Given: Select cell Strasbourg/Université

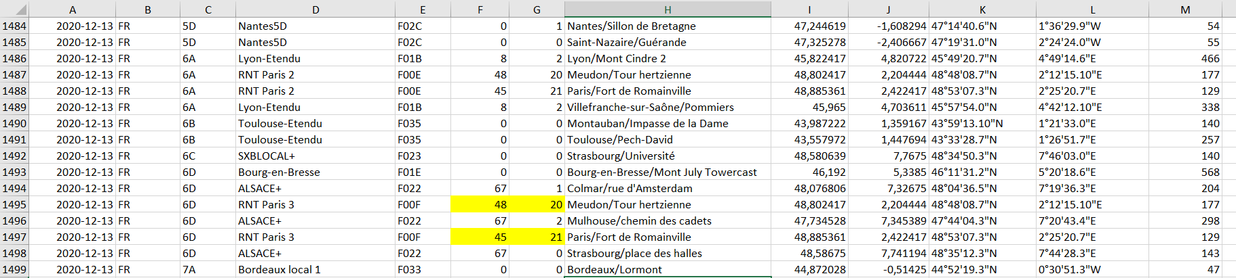Looking at the screenshot, I should (x=668, y=156).
